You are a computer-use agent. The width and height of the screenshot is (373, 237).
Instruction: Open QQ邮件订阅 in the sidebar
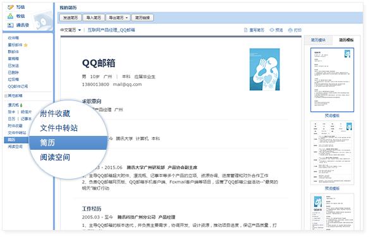click(x=18, y=87)
